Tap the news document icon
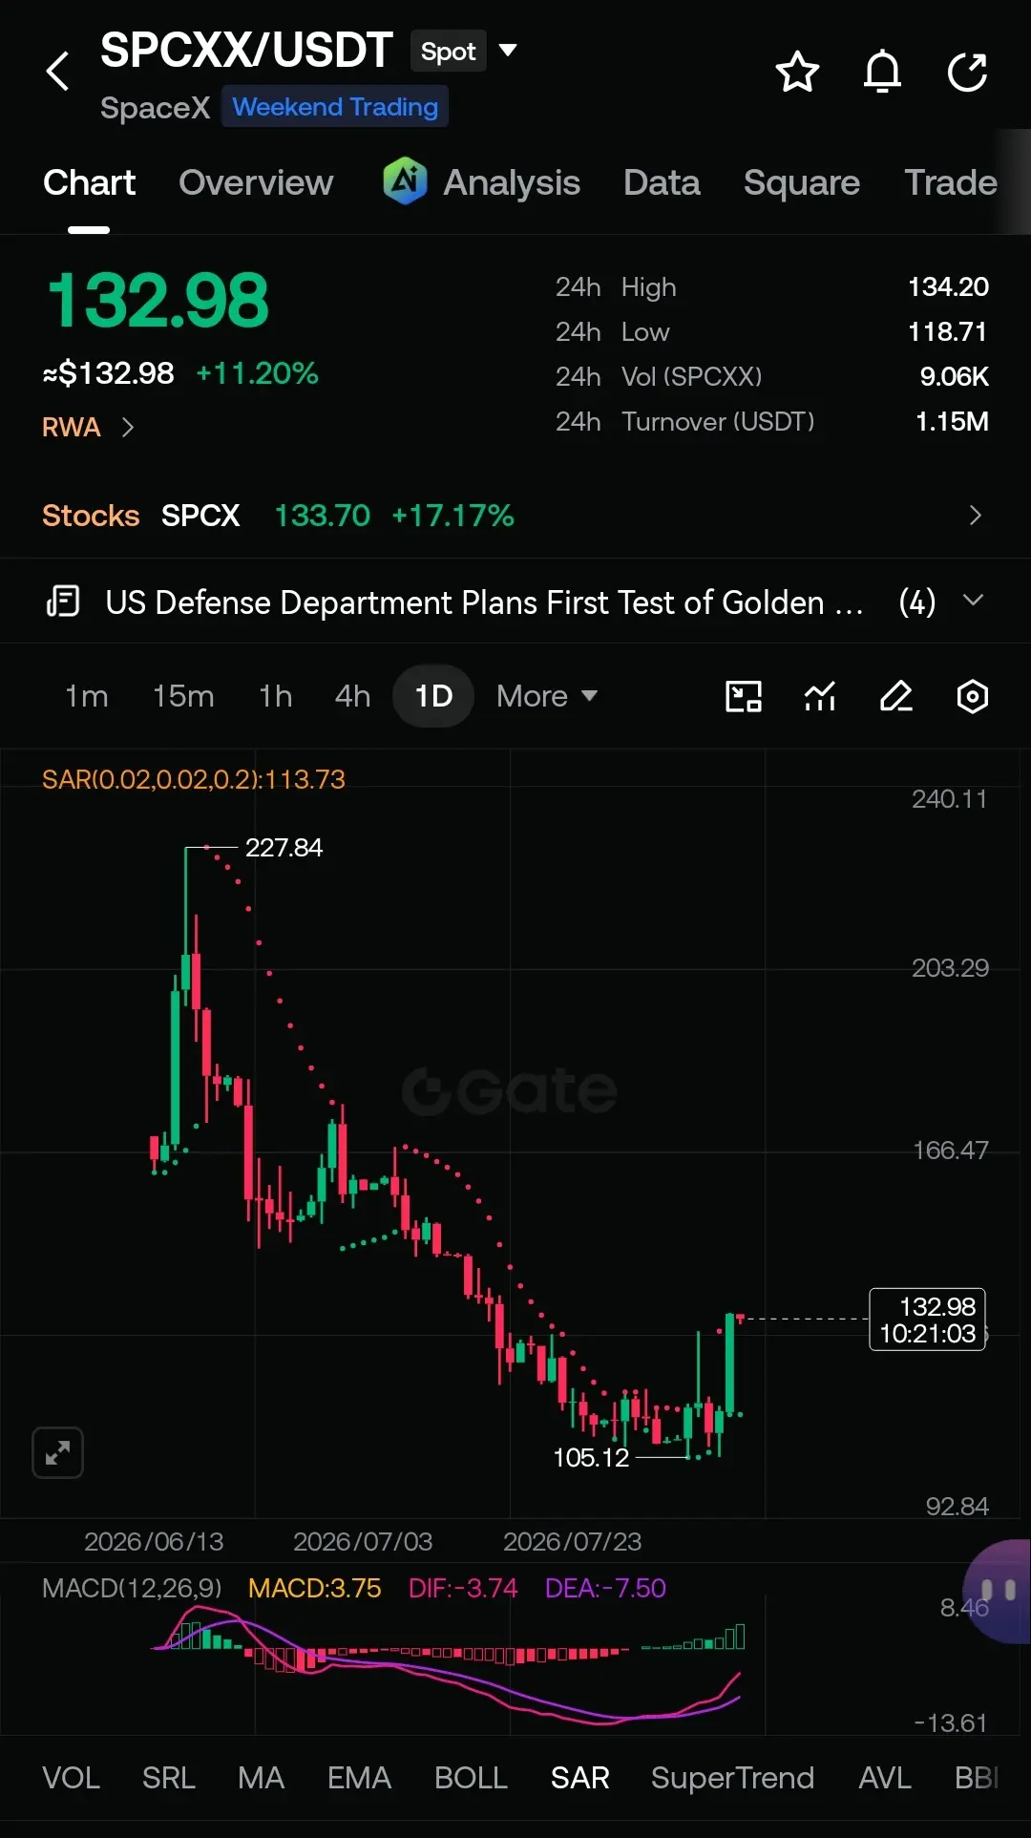 tap(63, 602)
